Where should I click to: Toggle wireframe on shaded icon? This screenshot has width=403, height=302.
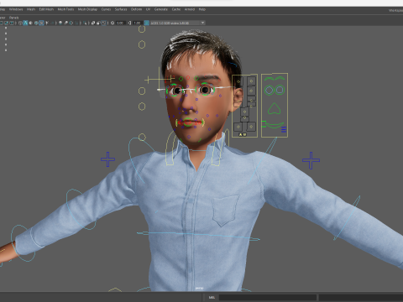(x=36, y=23)
